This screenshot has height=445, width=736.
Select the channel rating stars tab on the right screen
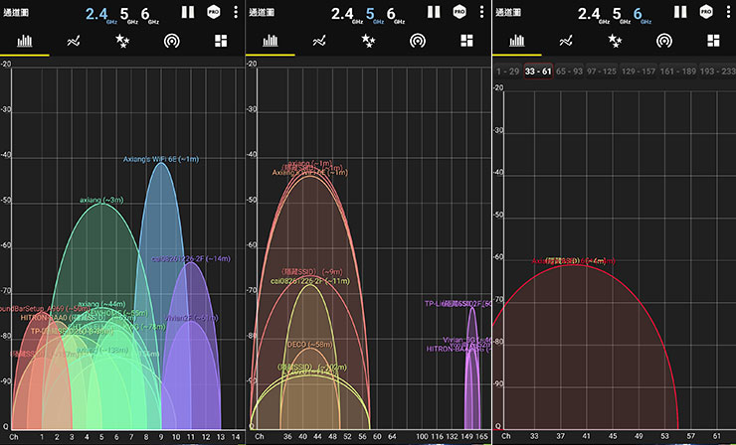point(614,41)
